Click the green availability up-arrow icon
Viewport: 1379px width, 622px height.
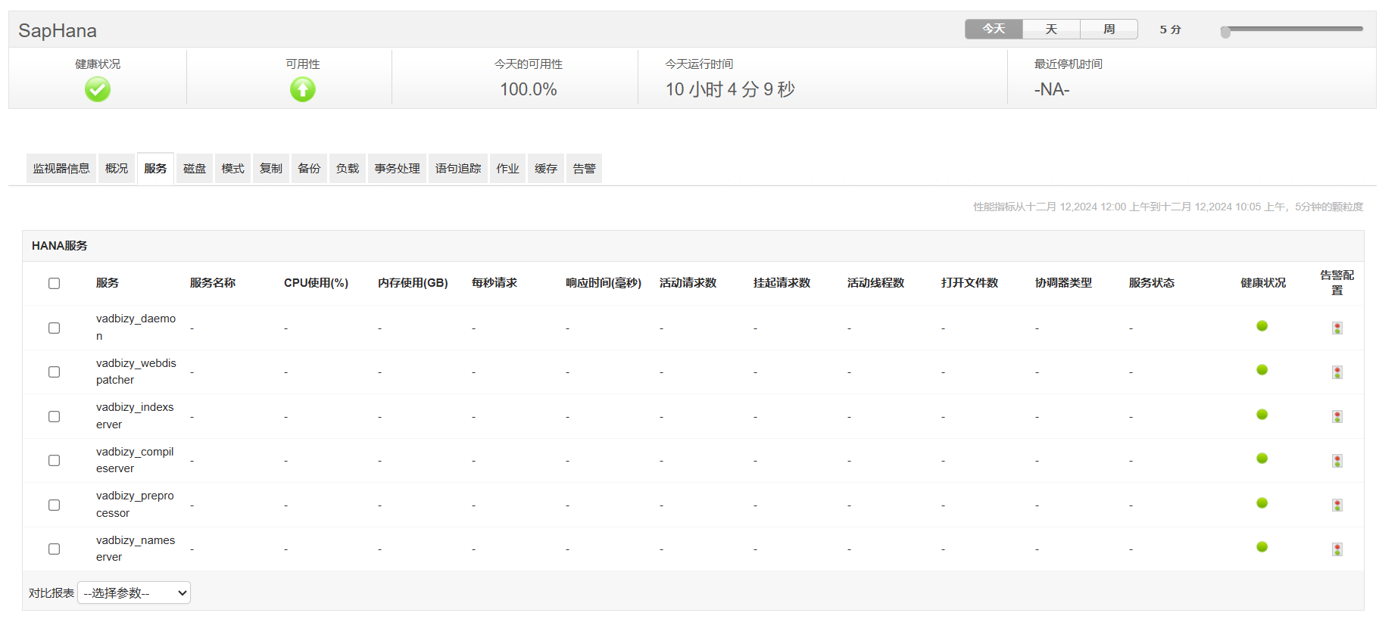click(303, 89)
